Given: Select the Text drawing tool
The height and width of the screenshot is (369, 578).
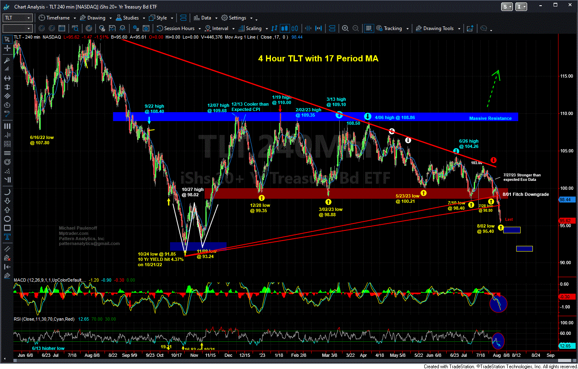Looking at the screenshot, I should point(7,237).
